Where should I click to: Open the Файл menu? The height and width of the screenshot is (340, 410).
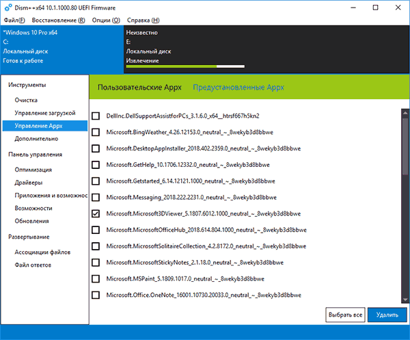14,20
